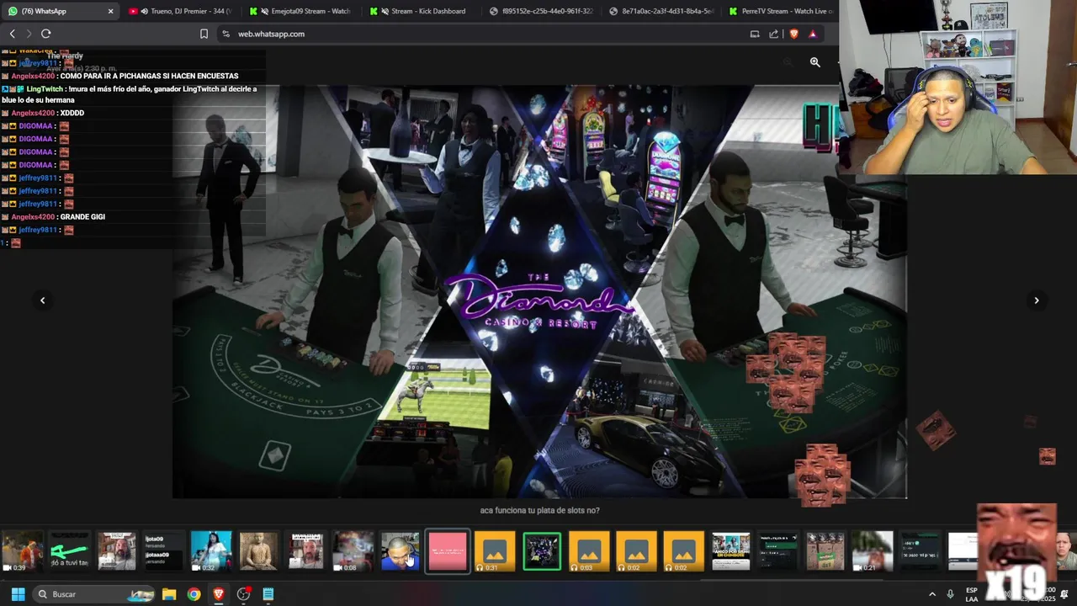Close the WhatsApp browser tab
The width and height of the screenshot is (1077, 606).
coord(110,11)
